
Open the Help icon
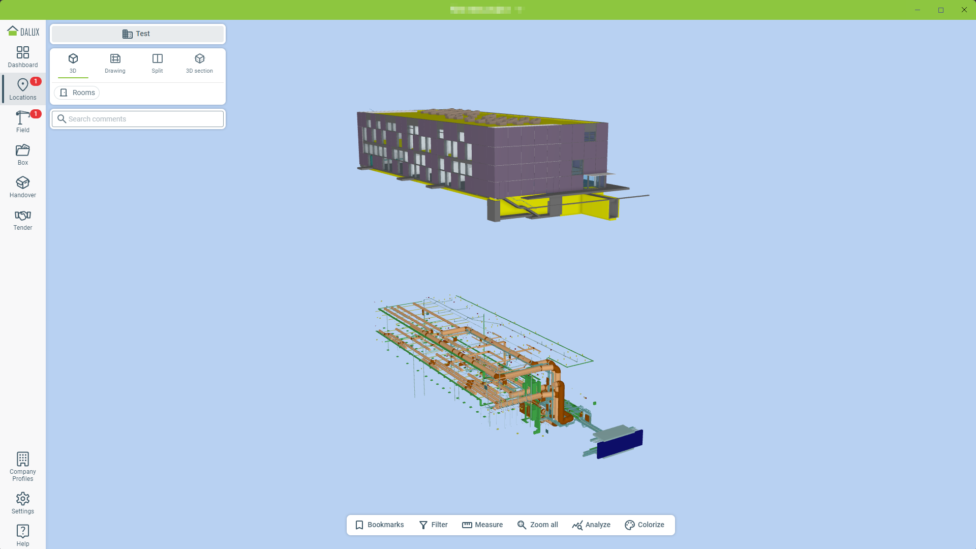click(23, 535)
